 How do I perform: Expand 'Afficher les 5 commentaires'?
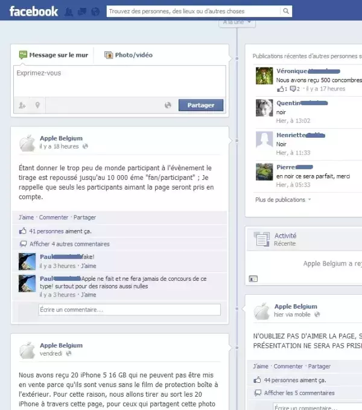point(299,393)
